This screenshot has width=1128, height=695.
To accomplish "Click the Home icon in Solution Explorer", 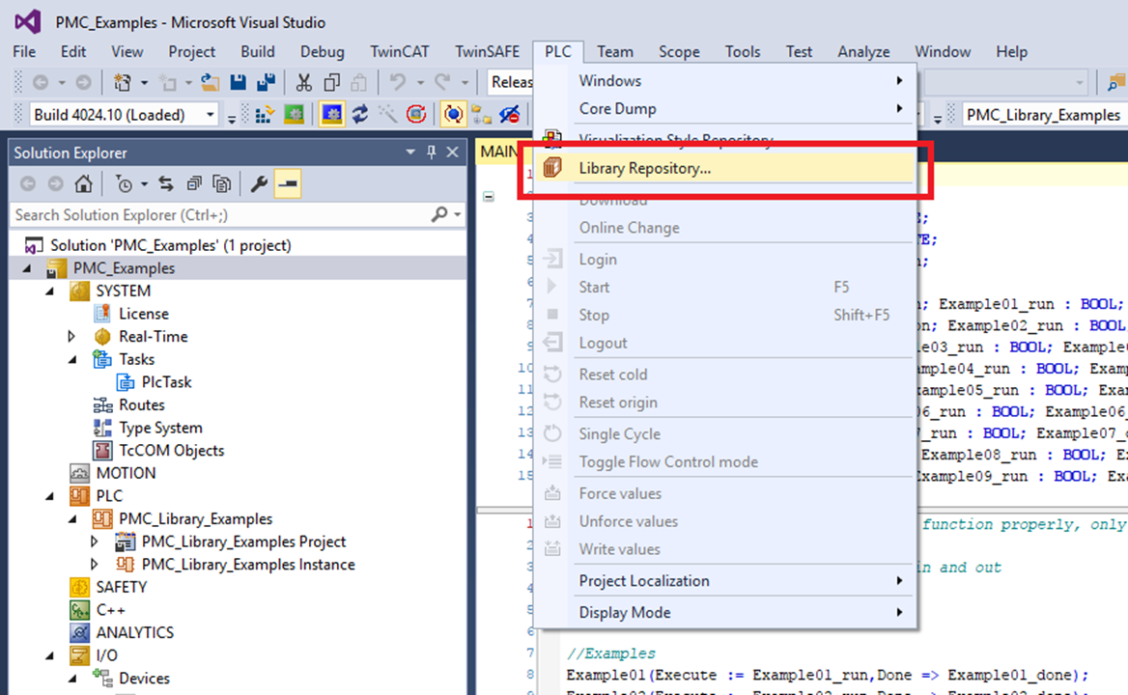I will 84,183.
